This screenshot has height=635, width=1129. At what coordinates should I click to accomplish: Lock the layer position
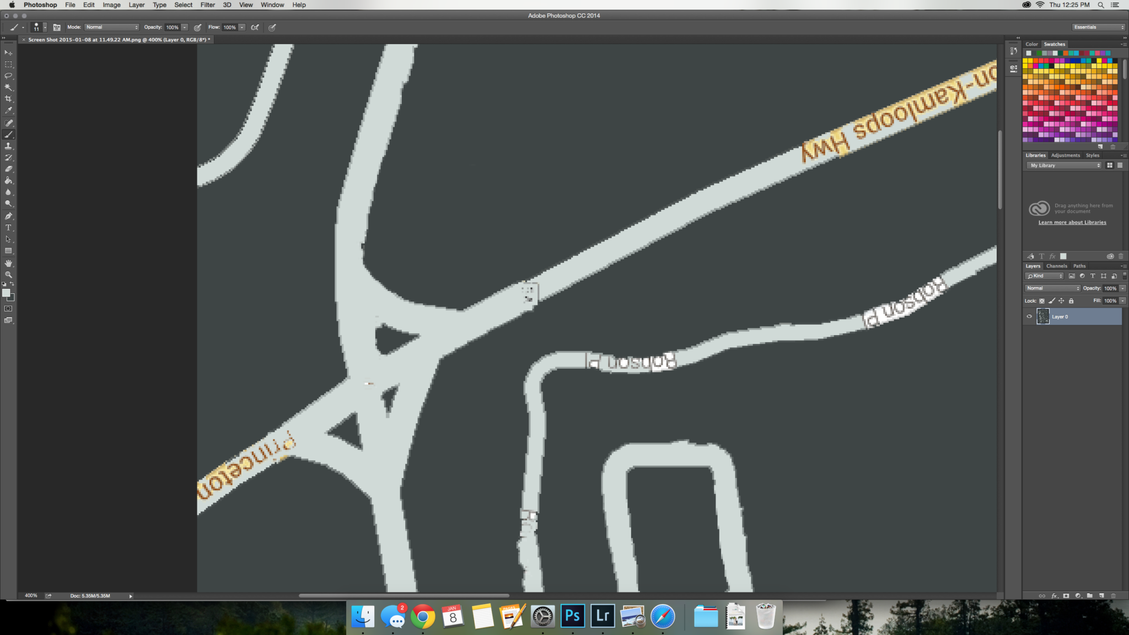(1062, 301)
